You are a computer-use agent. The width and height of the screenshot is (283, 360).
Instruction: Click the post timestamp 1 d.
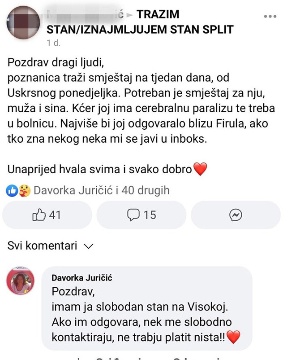[53, 44]
